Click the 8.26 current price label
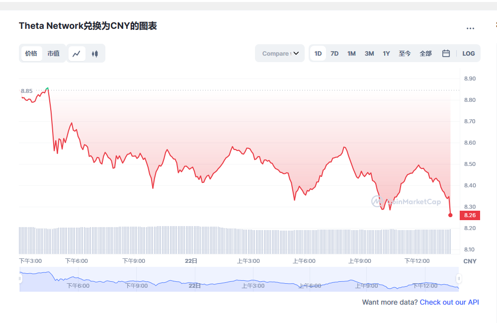Screen dimensions: 497x323 pyautogui.click(x=470, y=215)
